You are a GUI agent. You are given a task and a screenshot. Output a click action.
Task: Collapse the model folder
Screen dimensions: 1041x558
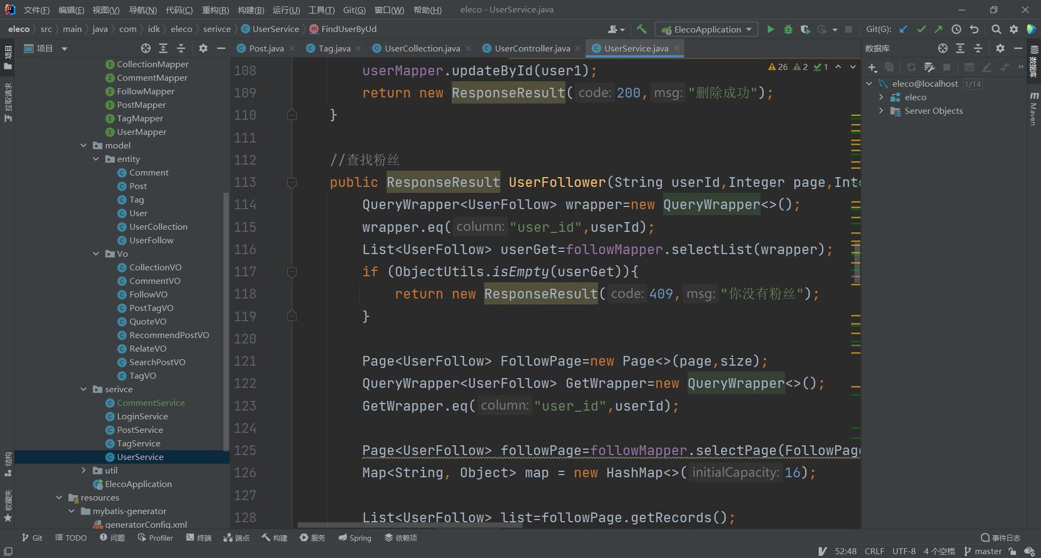tap(83, 145)
